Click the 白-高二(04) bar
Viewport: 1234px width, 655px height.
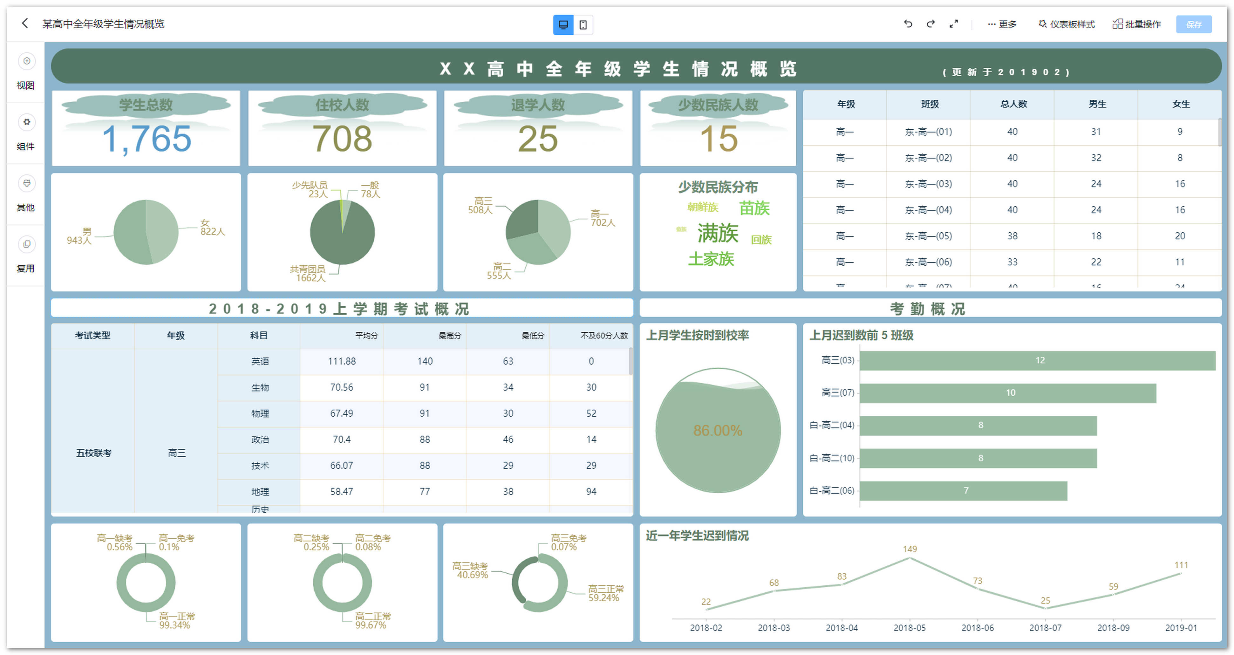click(x=978, y=426)
